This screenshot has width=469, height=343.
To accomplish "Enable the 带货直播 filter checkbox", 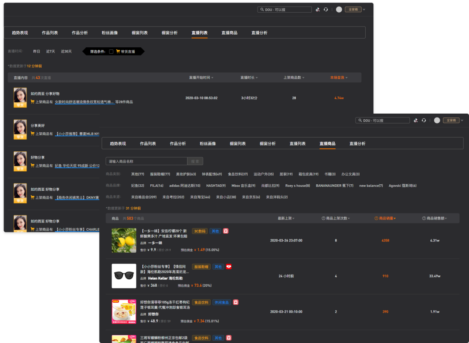I will pos(111,52).
